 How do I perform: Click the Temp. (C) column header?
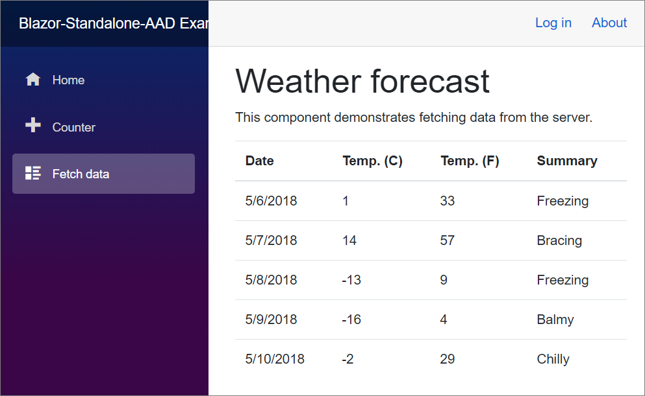point(372,161)
